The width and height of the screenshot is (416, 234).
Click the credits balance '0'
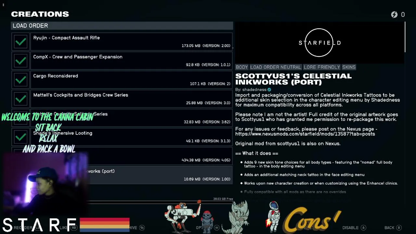click(403, 15)
